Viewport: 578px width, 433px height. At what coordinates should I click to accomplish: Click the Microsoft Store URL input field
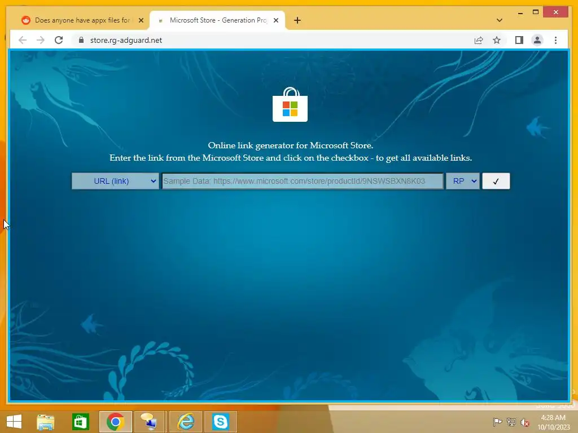(303, 181)
